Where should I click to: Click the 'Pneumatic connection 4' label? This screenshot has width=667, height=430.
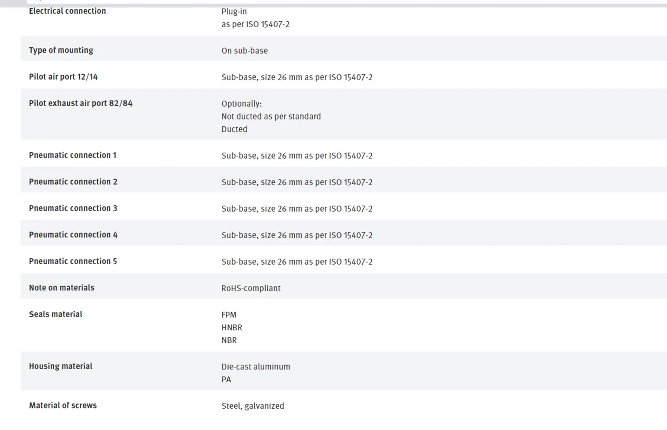tap(73, 235)
